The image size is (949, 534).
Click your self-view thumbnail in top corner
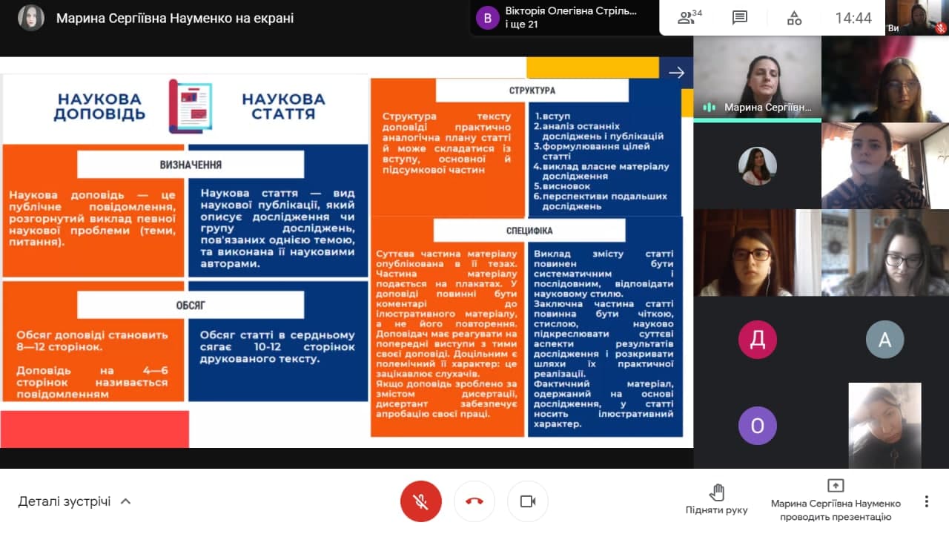tap(918, 18)
